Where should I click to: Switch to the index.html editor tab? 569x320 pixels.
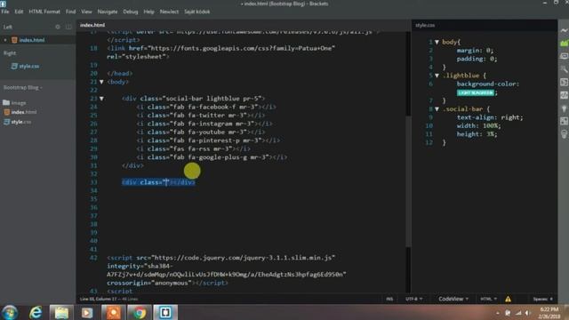click(92, 25)
